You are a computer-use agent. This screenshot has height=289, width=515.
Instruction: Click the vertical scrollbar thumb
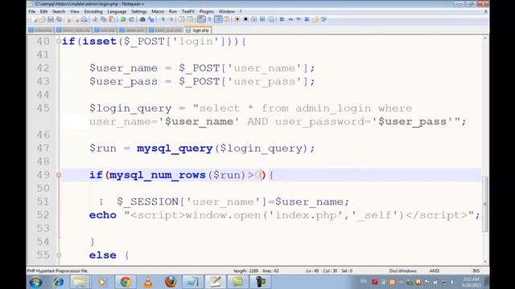[485, 204]
